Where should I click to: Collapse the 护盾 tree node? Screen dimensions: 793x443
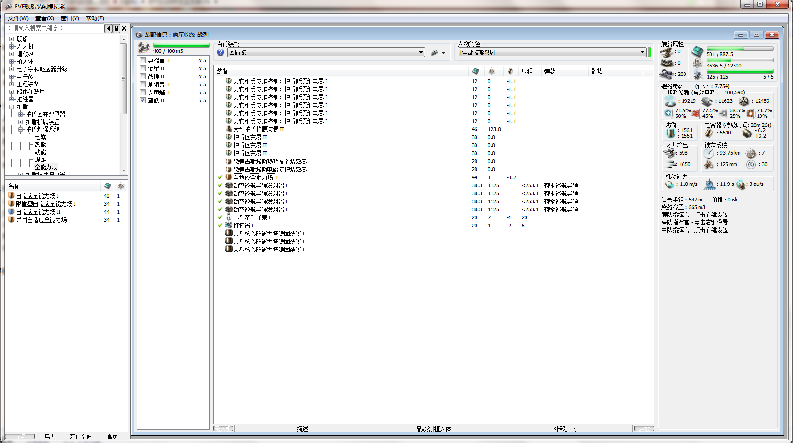click(12, 107)
